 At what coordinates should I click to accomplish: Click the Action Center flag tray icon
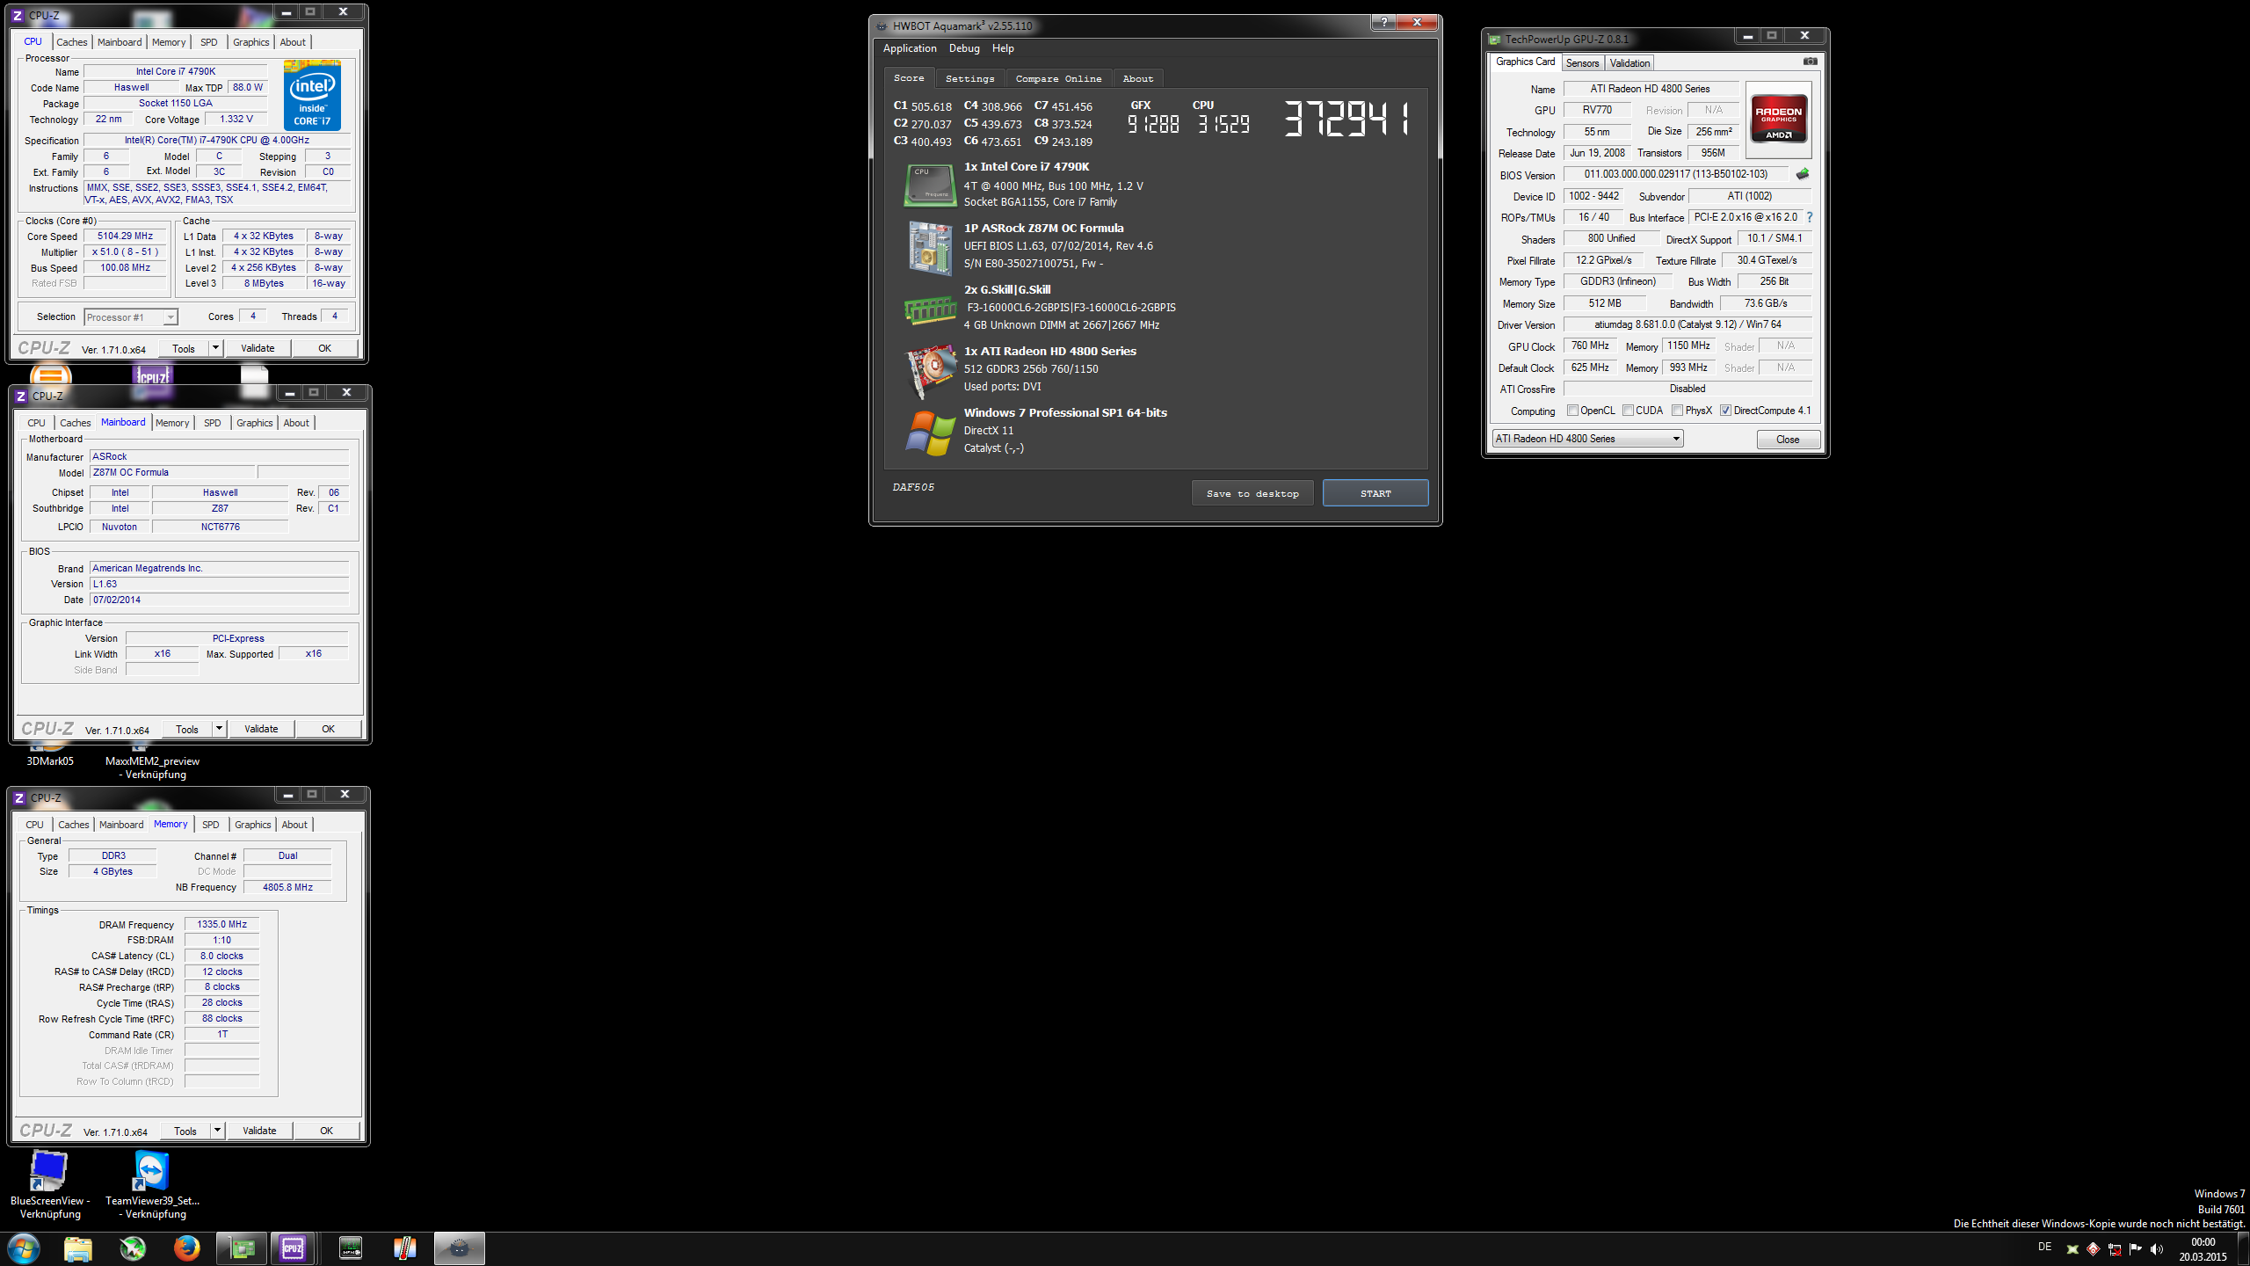(2136, 1249)
